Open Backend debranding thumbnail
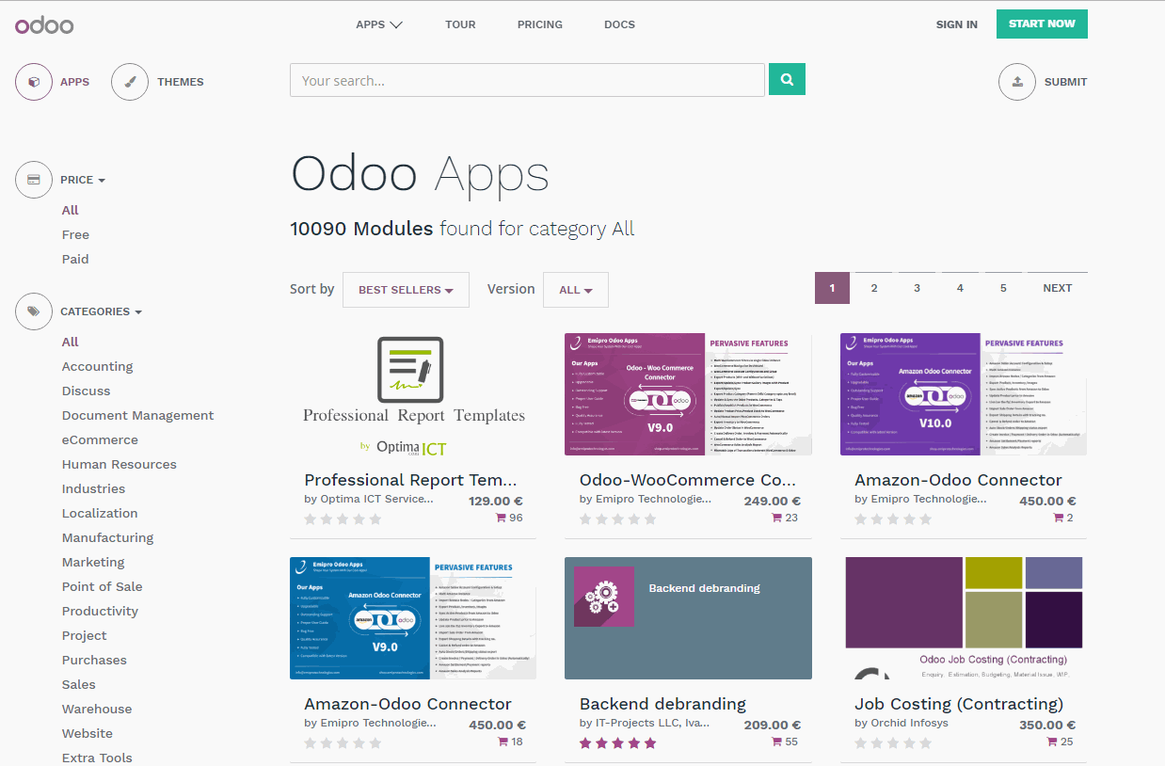The width and height of the screenshot is (1165, 766). point(688,618)
